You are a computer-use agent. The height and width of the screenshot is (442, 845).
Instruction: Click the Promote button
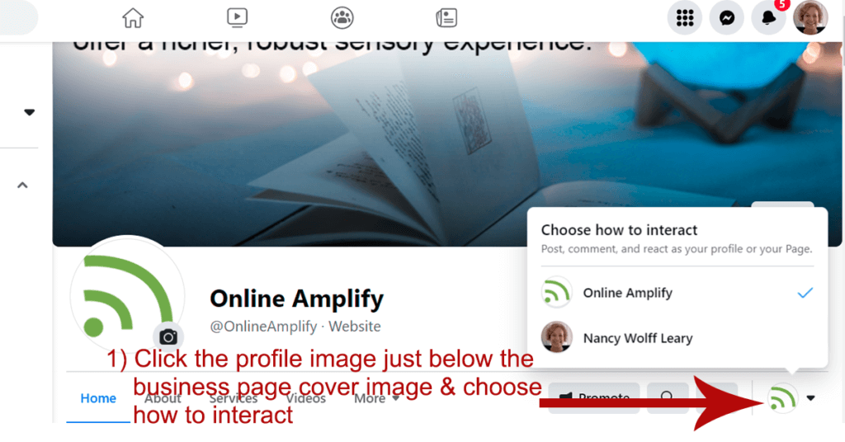[594, 397]
